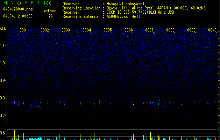Click the 0931 time marker

pos(24,30)
